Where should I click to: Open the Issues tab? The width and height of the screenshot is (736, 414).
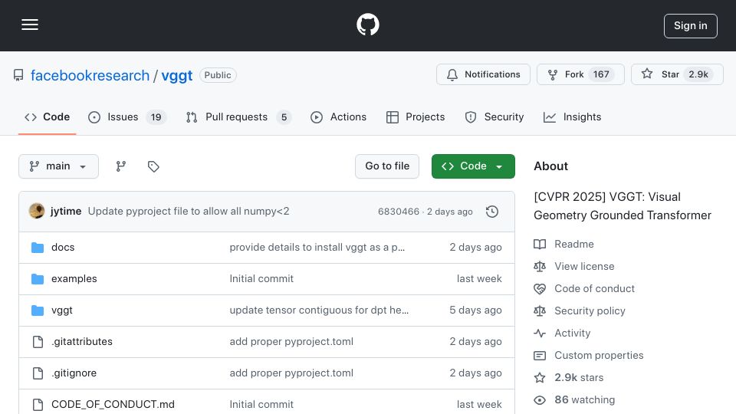pyautogui.click(x=127, y=117)
